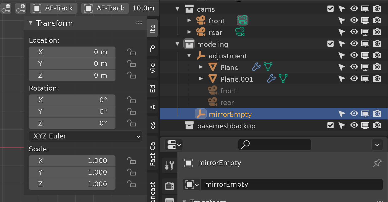
Task: Click the Rotation Y value field
Action: [x=72, y=111]
